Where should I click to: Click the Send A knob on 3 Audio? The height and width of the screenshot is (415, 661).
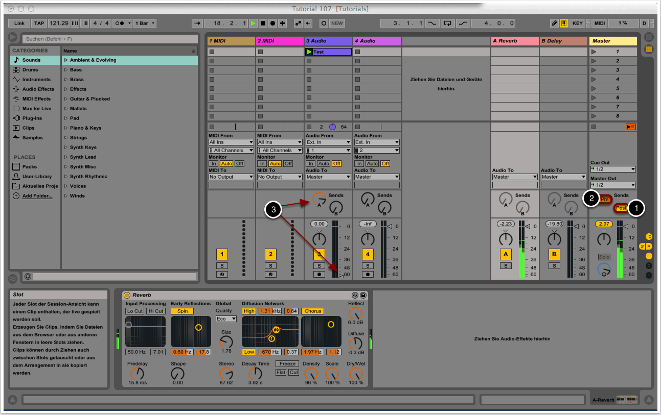click(320, 199)
